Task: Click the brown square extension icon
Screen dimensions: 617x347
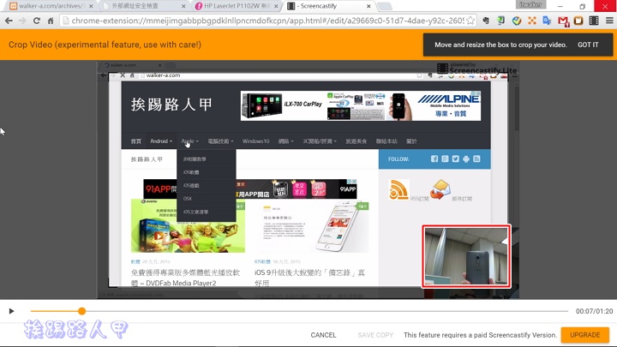Action: click(x=578, y=21)
